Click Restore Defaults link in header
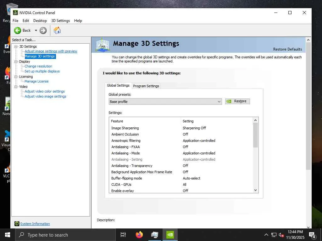The height and width of the screenshot is (241, 322). (287, 49)
